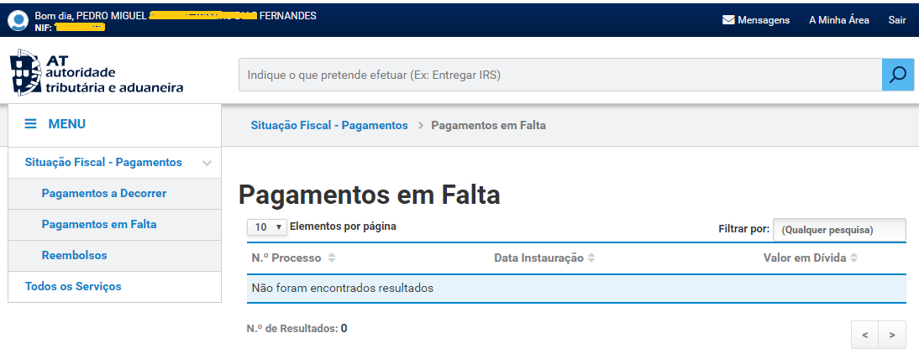This screenshot has width=919, height=354.
Task: Click the Filtrar por search field
Action: pyautogui.click(x=838, y=229)
